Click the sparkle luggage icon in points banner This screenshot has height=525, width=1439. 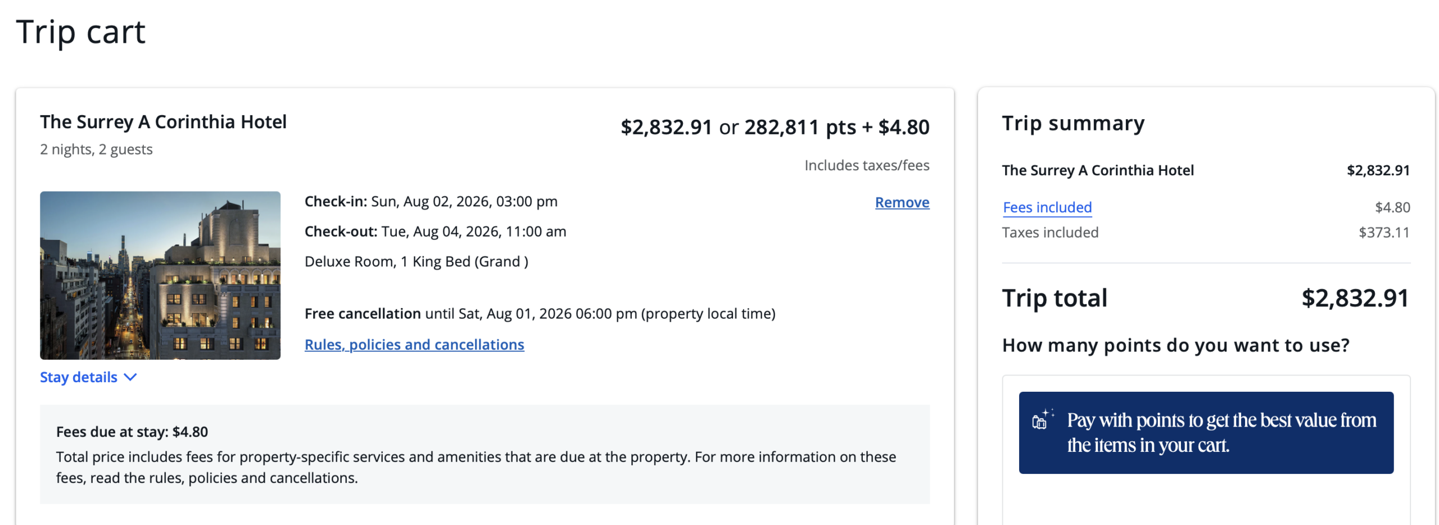1042,419
